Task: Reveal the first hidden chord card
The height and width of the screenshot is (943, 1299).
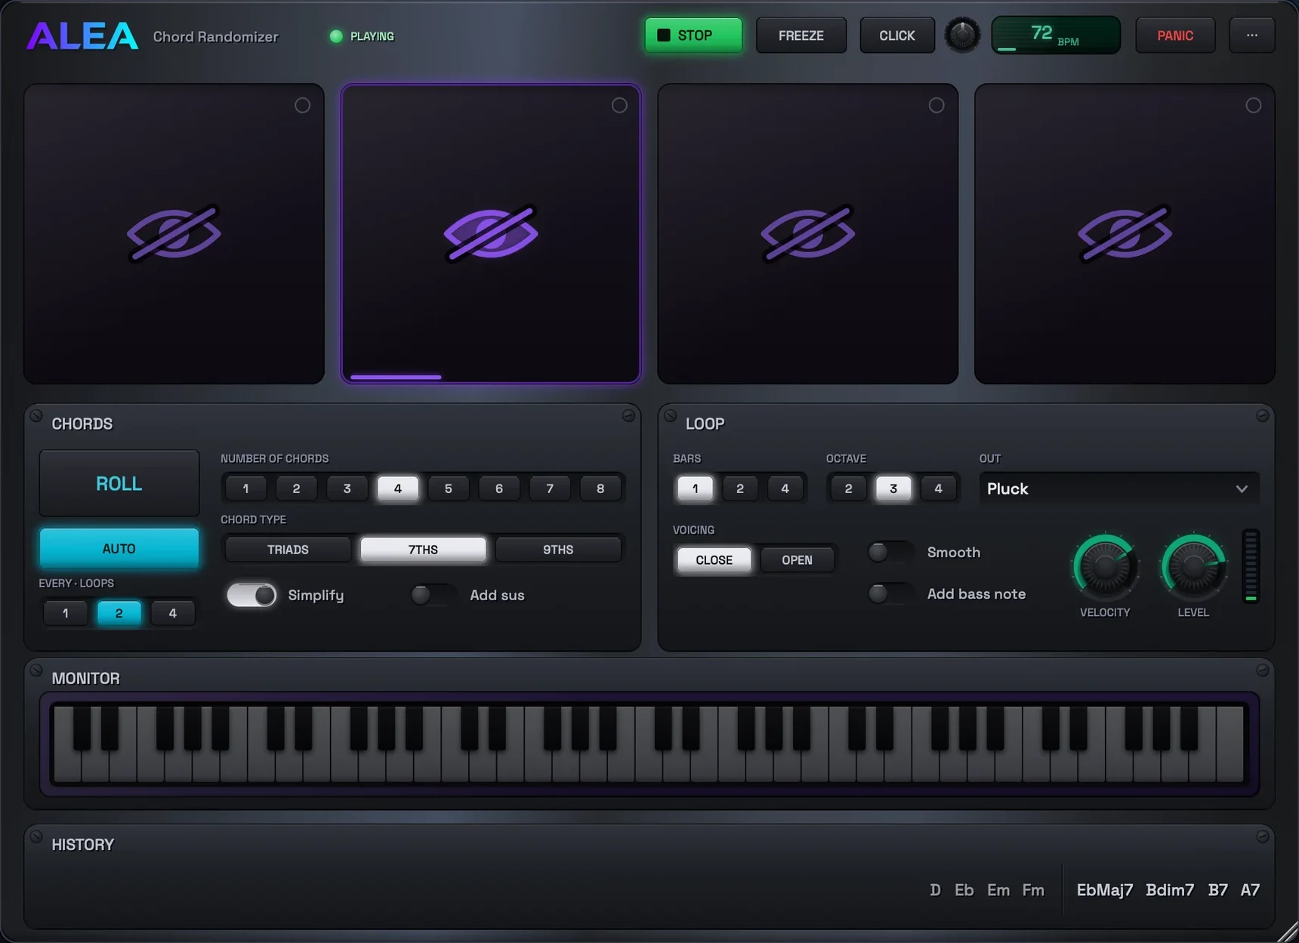Action: (174, 233)
